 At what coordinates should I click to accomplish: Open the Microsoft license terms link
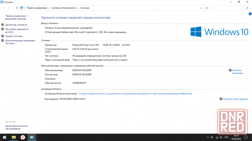tap(135, 94)
